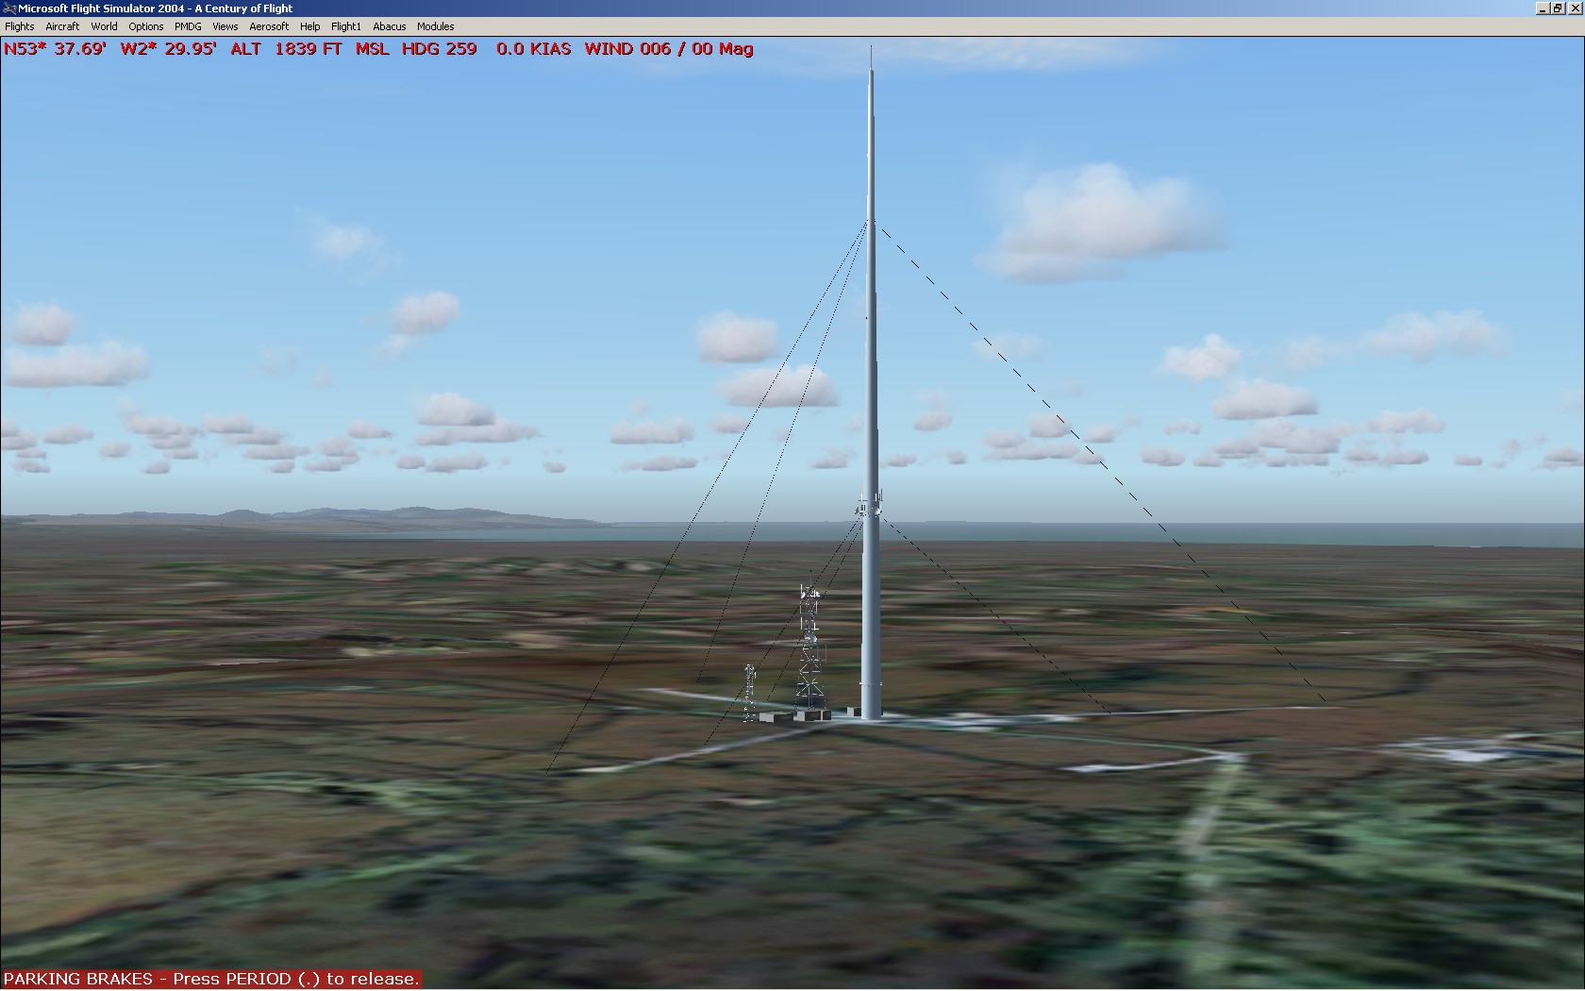Open the World menu

tap(104, 26)
